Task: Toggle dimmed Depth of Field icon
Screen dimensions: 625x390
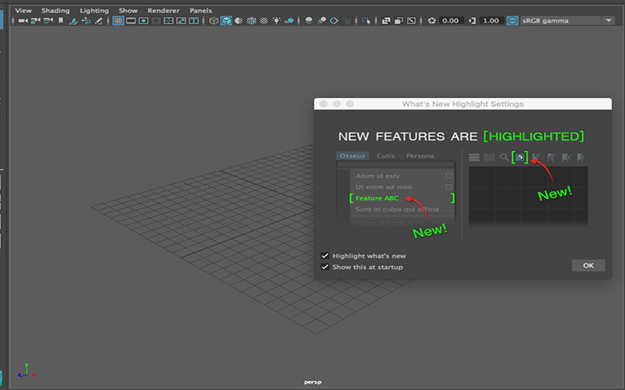Action: [x=347, y=21]
